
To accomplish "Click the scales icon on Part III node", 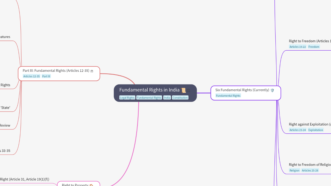I will tap(92, 71).
